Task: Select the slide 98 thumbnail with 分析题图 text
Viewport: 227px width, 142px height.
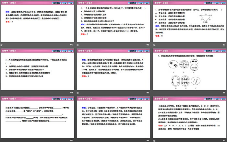Action: click(x=113, y=117)
